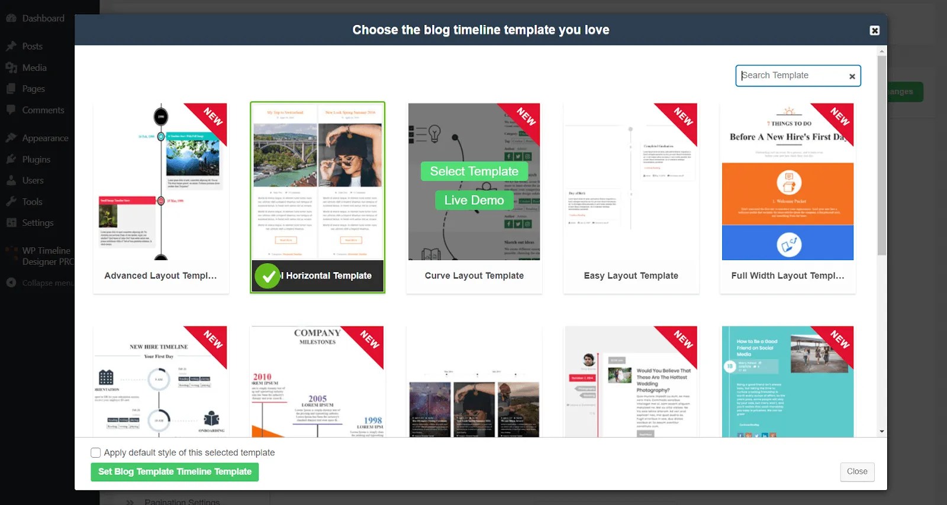Clear the Search Template field with the x
Viewport: 947px width, 505px height.
point(852,76)
